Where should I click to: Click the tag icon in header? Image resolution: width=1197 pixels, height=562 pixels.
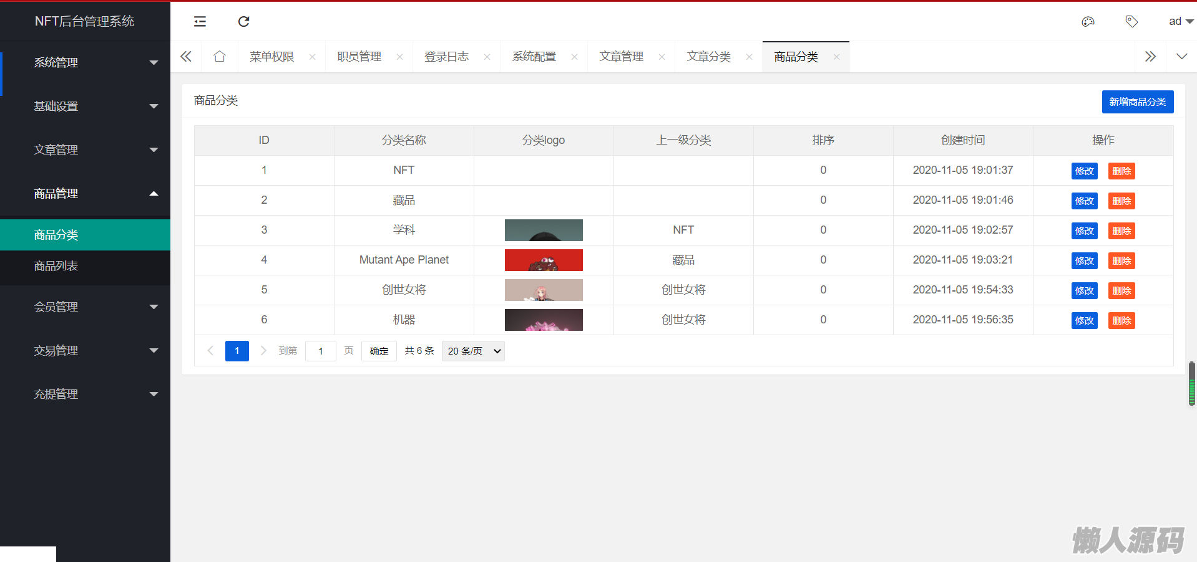1131,22
